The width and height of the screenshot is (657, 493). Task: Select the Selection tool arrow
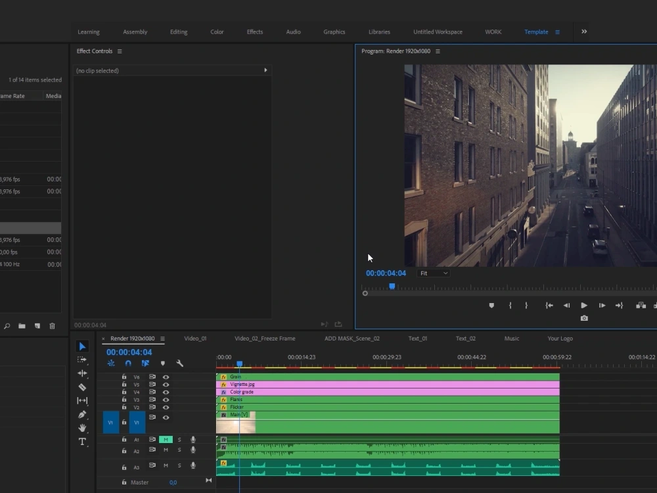point(82,346)
